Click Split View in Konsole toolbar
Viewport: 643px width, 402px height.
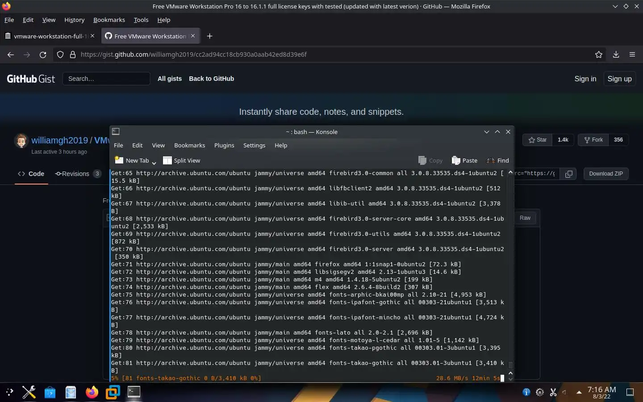coord(182,160)
